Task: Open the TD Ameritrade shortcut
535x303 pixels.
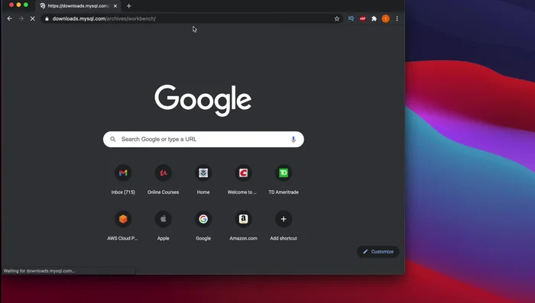Action: click(x=284, y=172)
